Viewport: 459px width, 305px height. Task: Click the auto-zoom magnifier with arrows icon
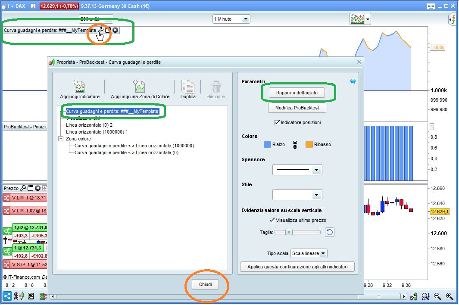pos(426,296)
